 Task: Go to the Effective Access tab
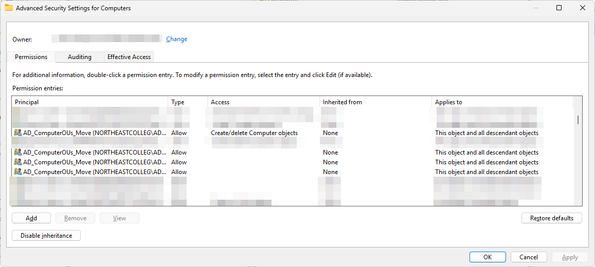point(129,57)
